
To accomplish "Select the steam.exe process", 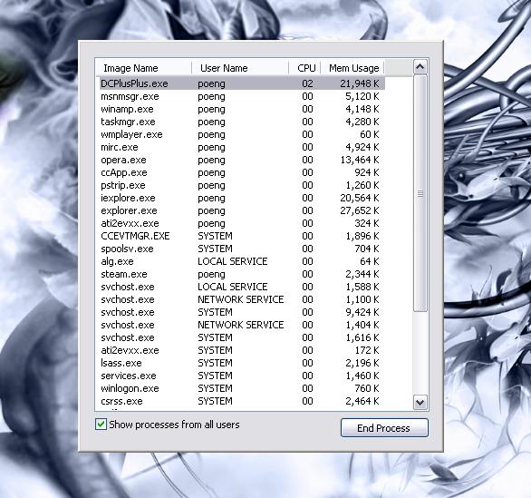I will click(x=242, y=274).
